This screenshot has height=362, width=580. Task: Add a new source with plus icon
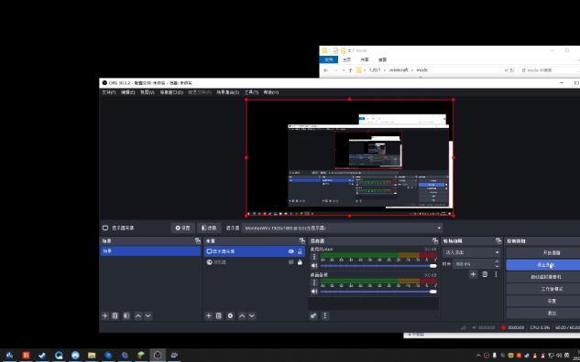click(x=209, y=316)
